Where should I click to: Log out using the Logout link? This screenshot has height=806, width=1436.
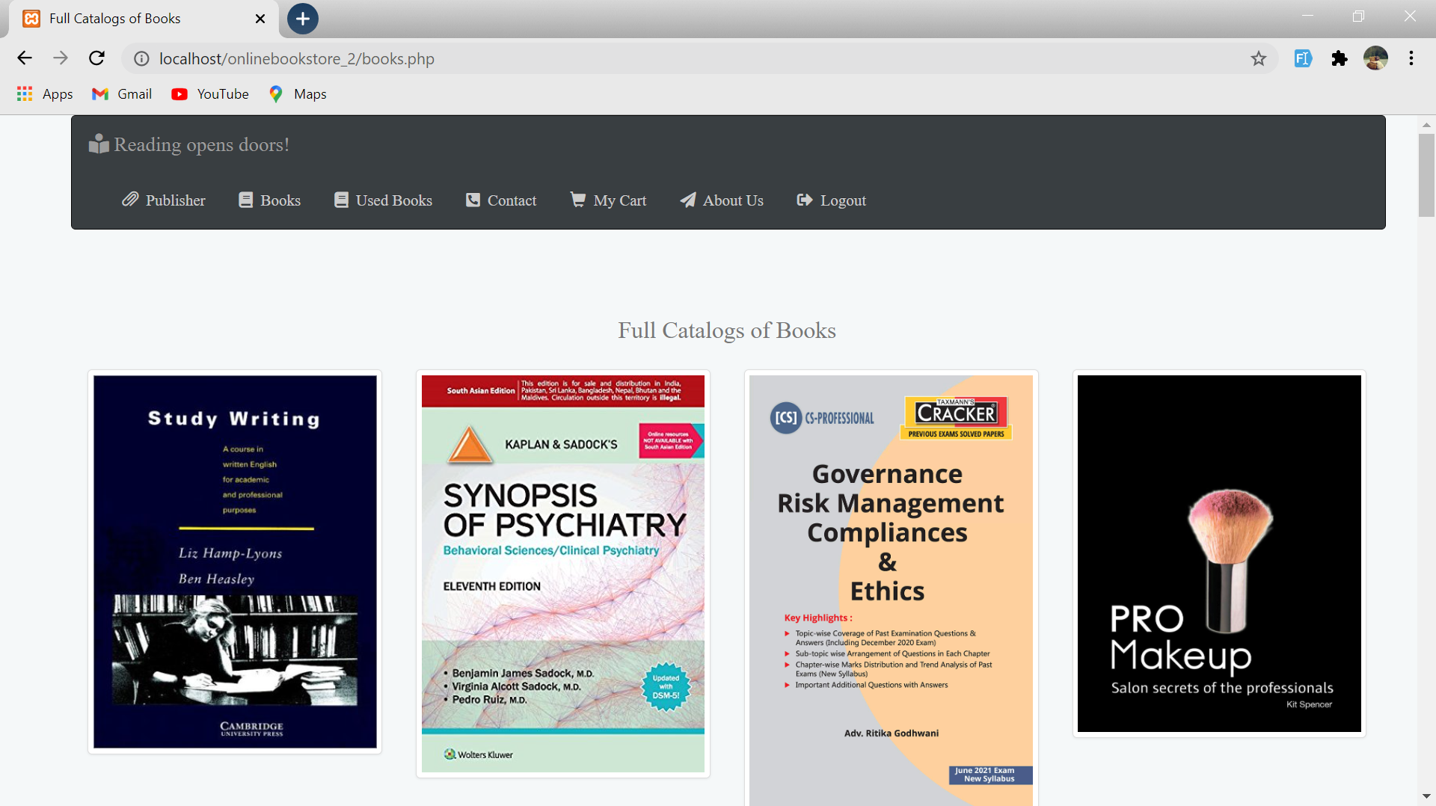point(832,200)
